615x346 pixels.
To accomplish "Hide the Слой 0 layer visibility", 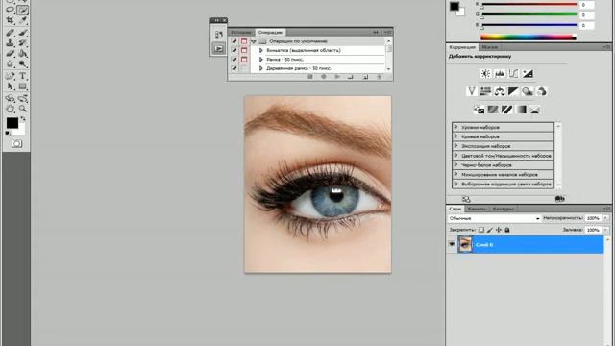I will (x=452, y=244).
